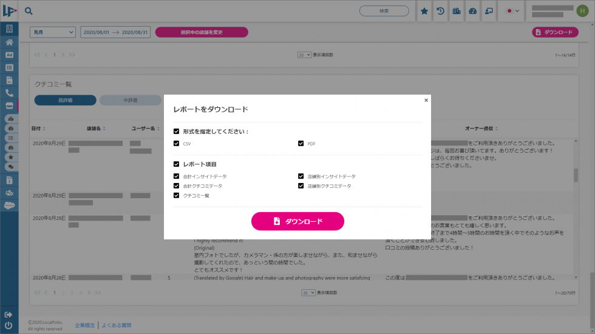
Task: Toggle the 店舗別インサイトデータ checkbox
Action: pos(301,176)
